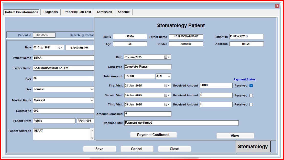Image resolution: width=284 pixels, height=160 pixels.
Task: Click the Stomatology button
Action: [x=253, y=146]
